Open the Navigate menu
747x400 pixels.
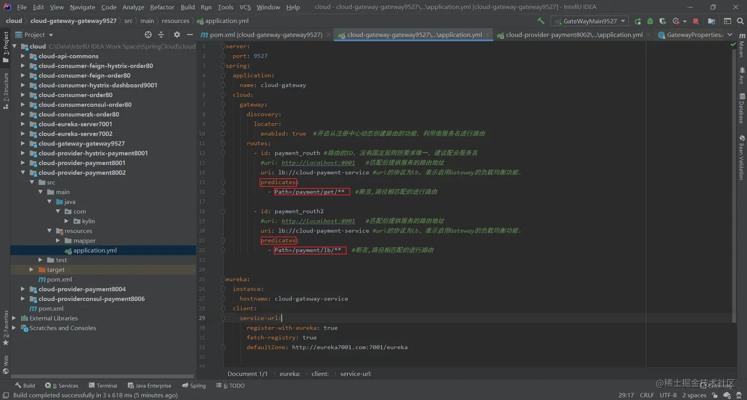(83, 7)
